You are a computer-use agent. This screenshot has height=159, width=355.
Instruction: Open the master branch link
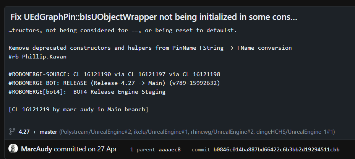[x=48, y=132]
